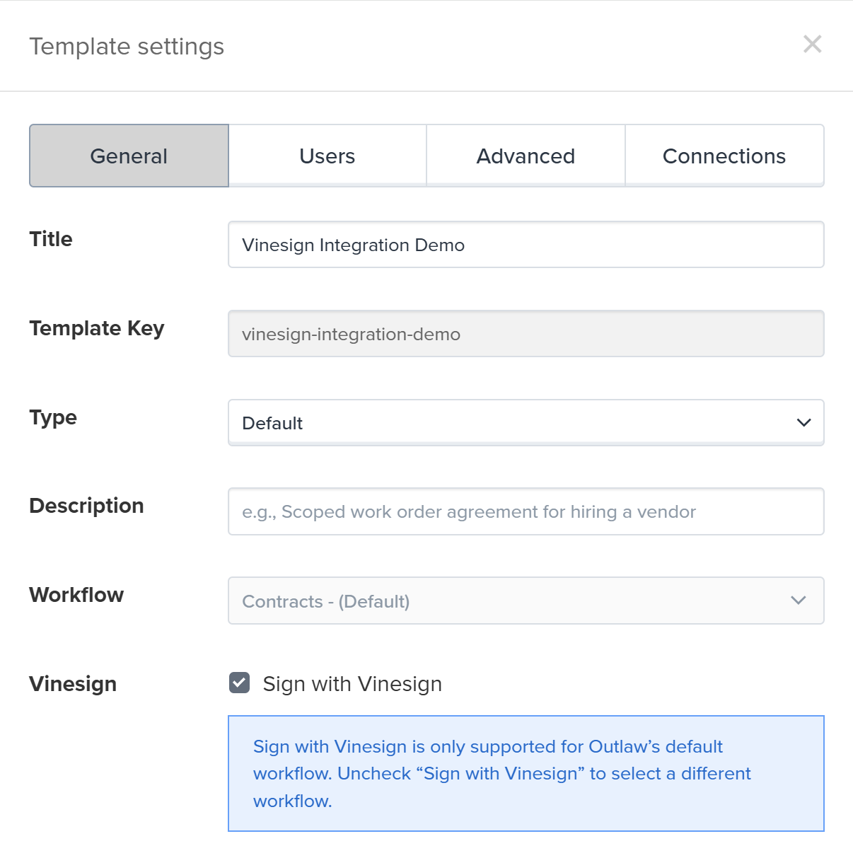The height and width of the screenshot is (858, 853).
Task: Click the bold Workflow field label
Action: pos(76,595)
